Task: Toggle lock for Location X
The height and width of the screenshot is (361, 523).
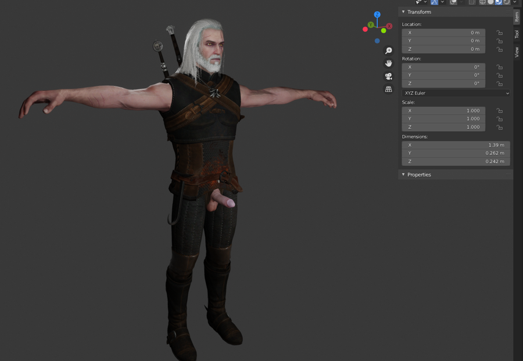Action: click(499, 33)
